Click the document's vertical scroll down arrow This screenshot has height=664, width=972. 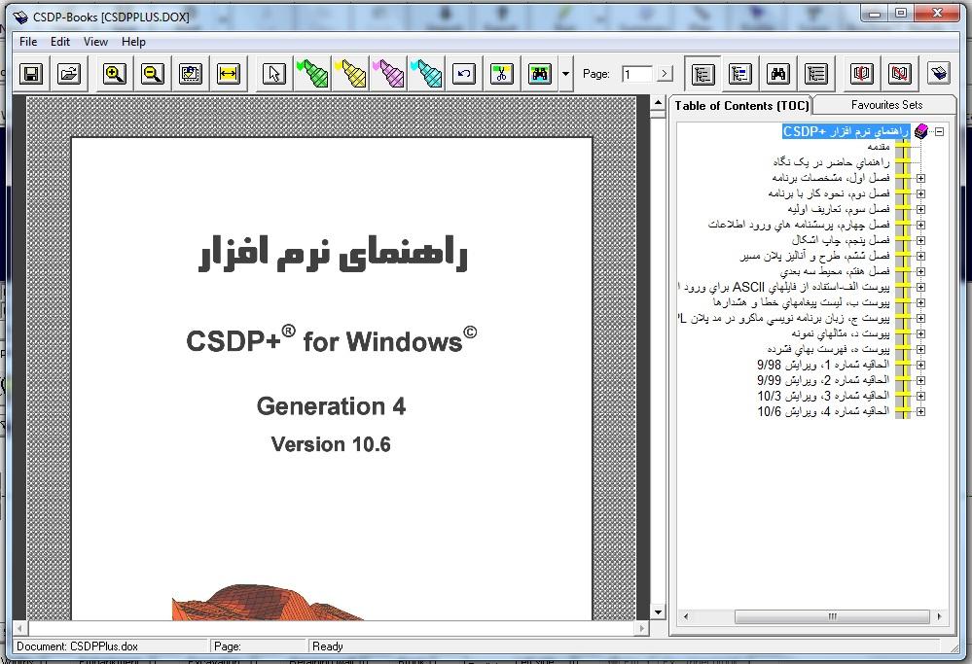(x=658, y=612)
